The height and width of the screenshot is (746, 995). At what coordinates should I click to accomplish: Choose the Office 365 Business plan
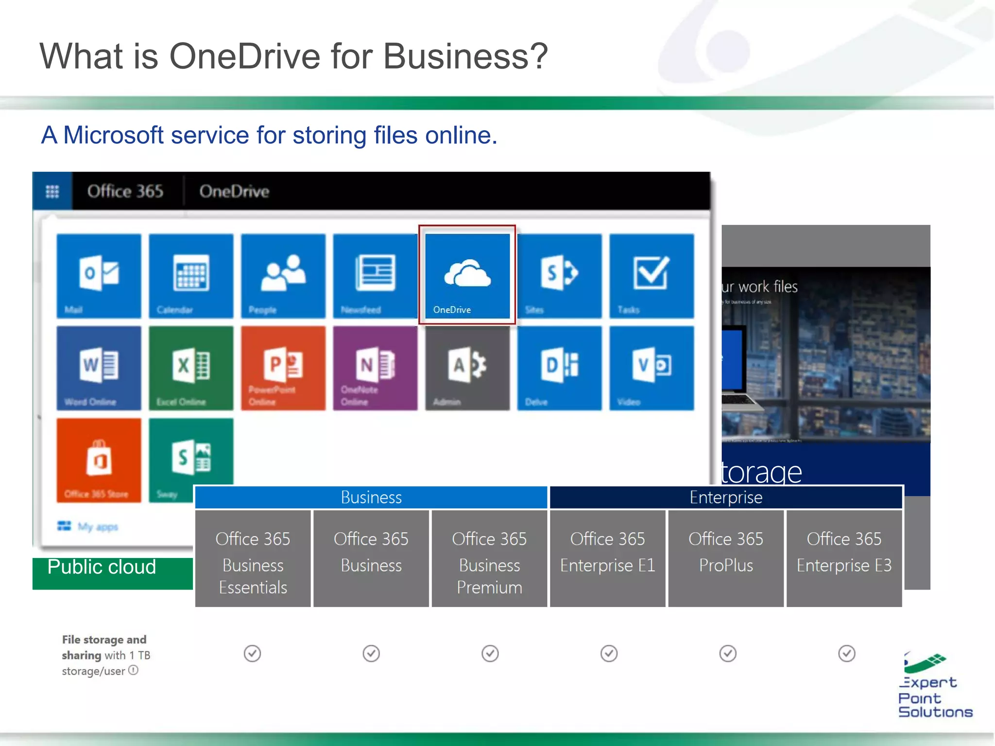coord(371,559)
